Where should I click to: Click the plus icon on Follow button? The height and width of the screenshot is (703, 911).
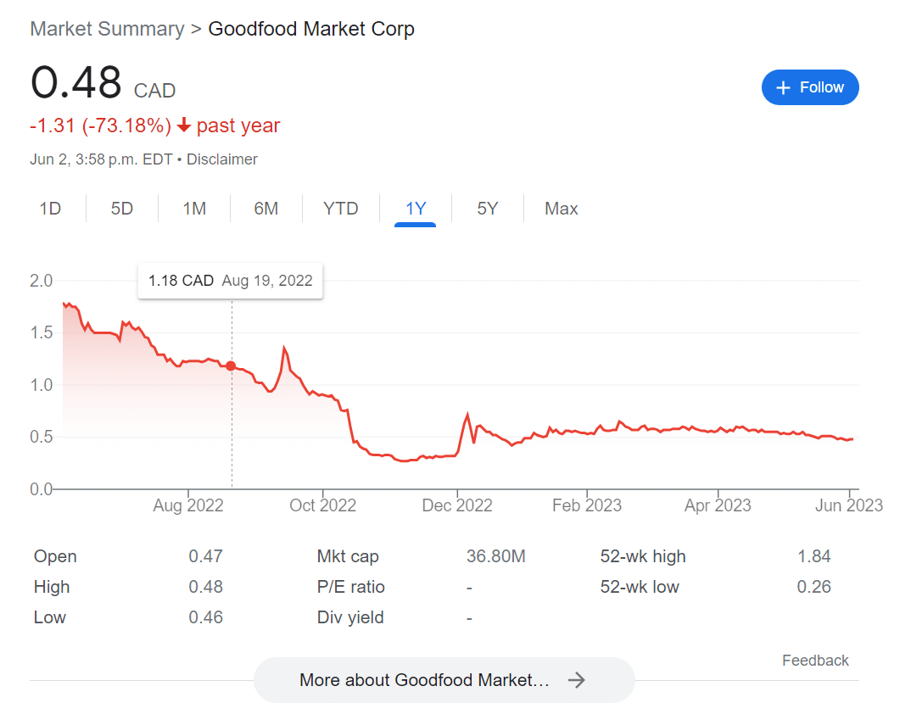[784, 88]
